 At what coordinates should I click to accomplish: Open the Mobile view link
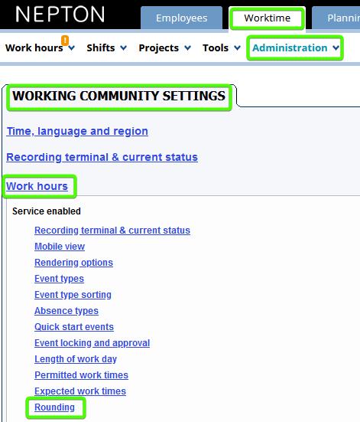pyautogui.click(x=60, y=247)
